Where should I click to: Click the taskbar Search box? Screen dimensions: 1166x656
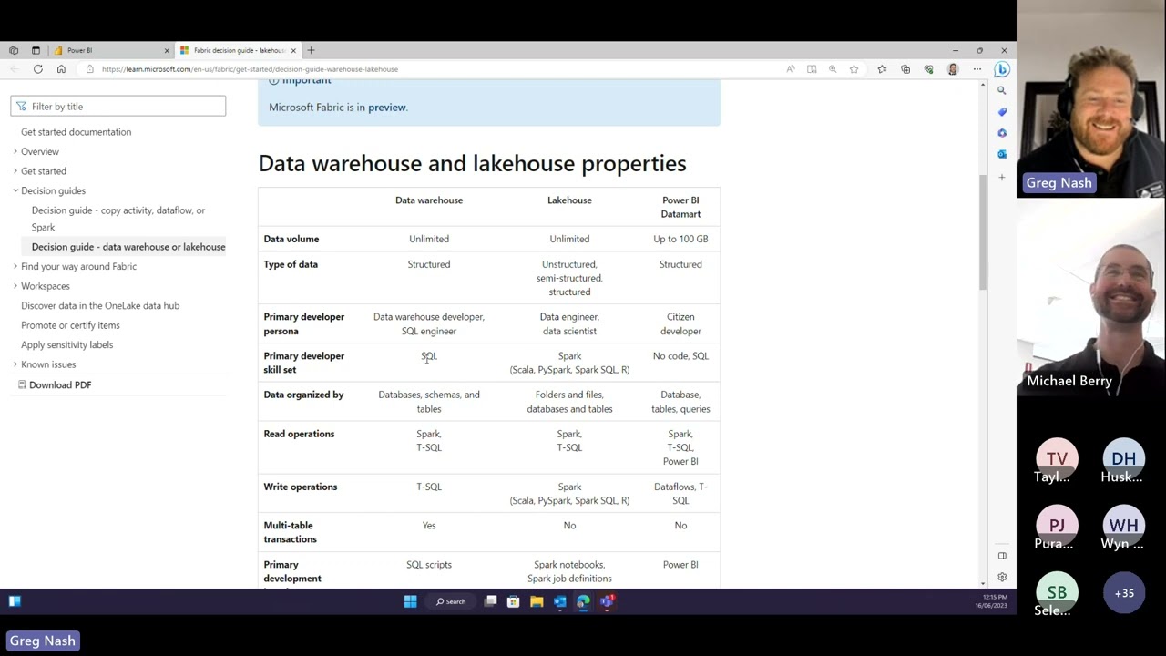[450, 601]
